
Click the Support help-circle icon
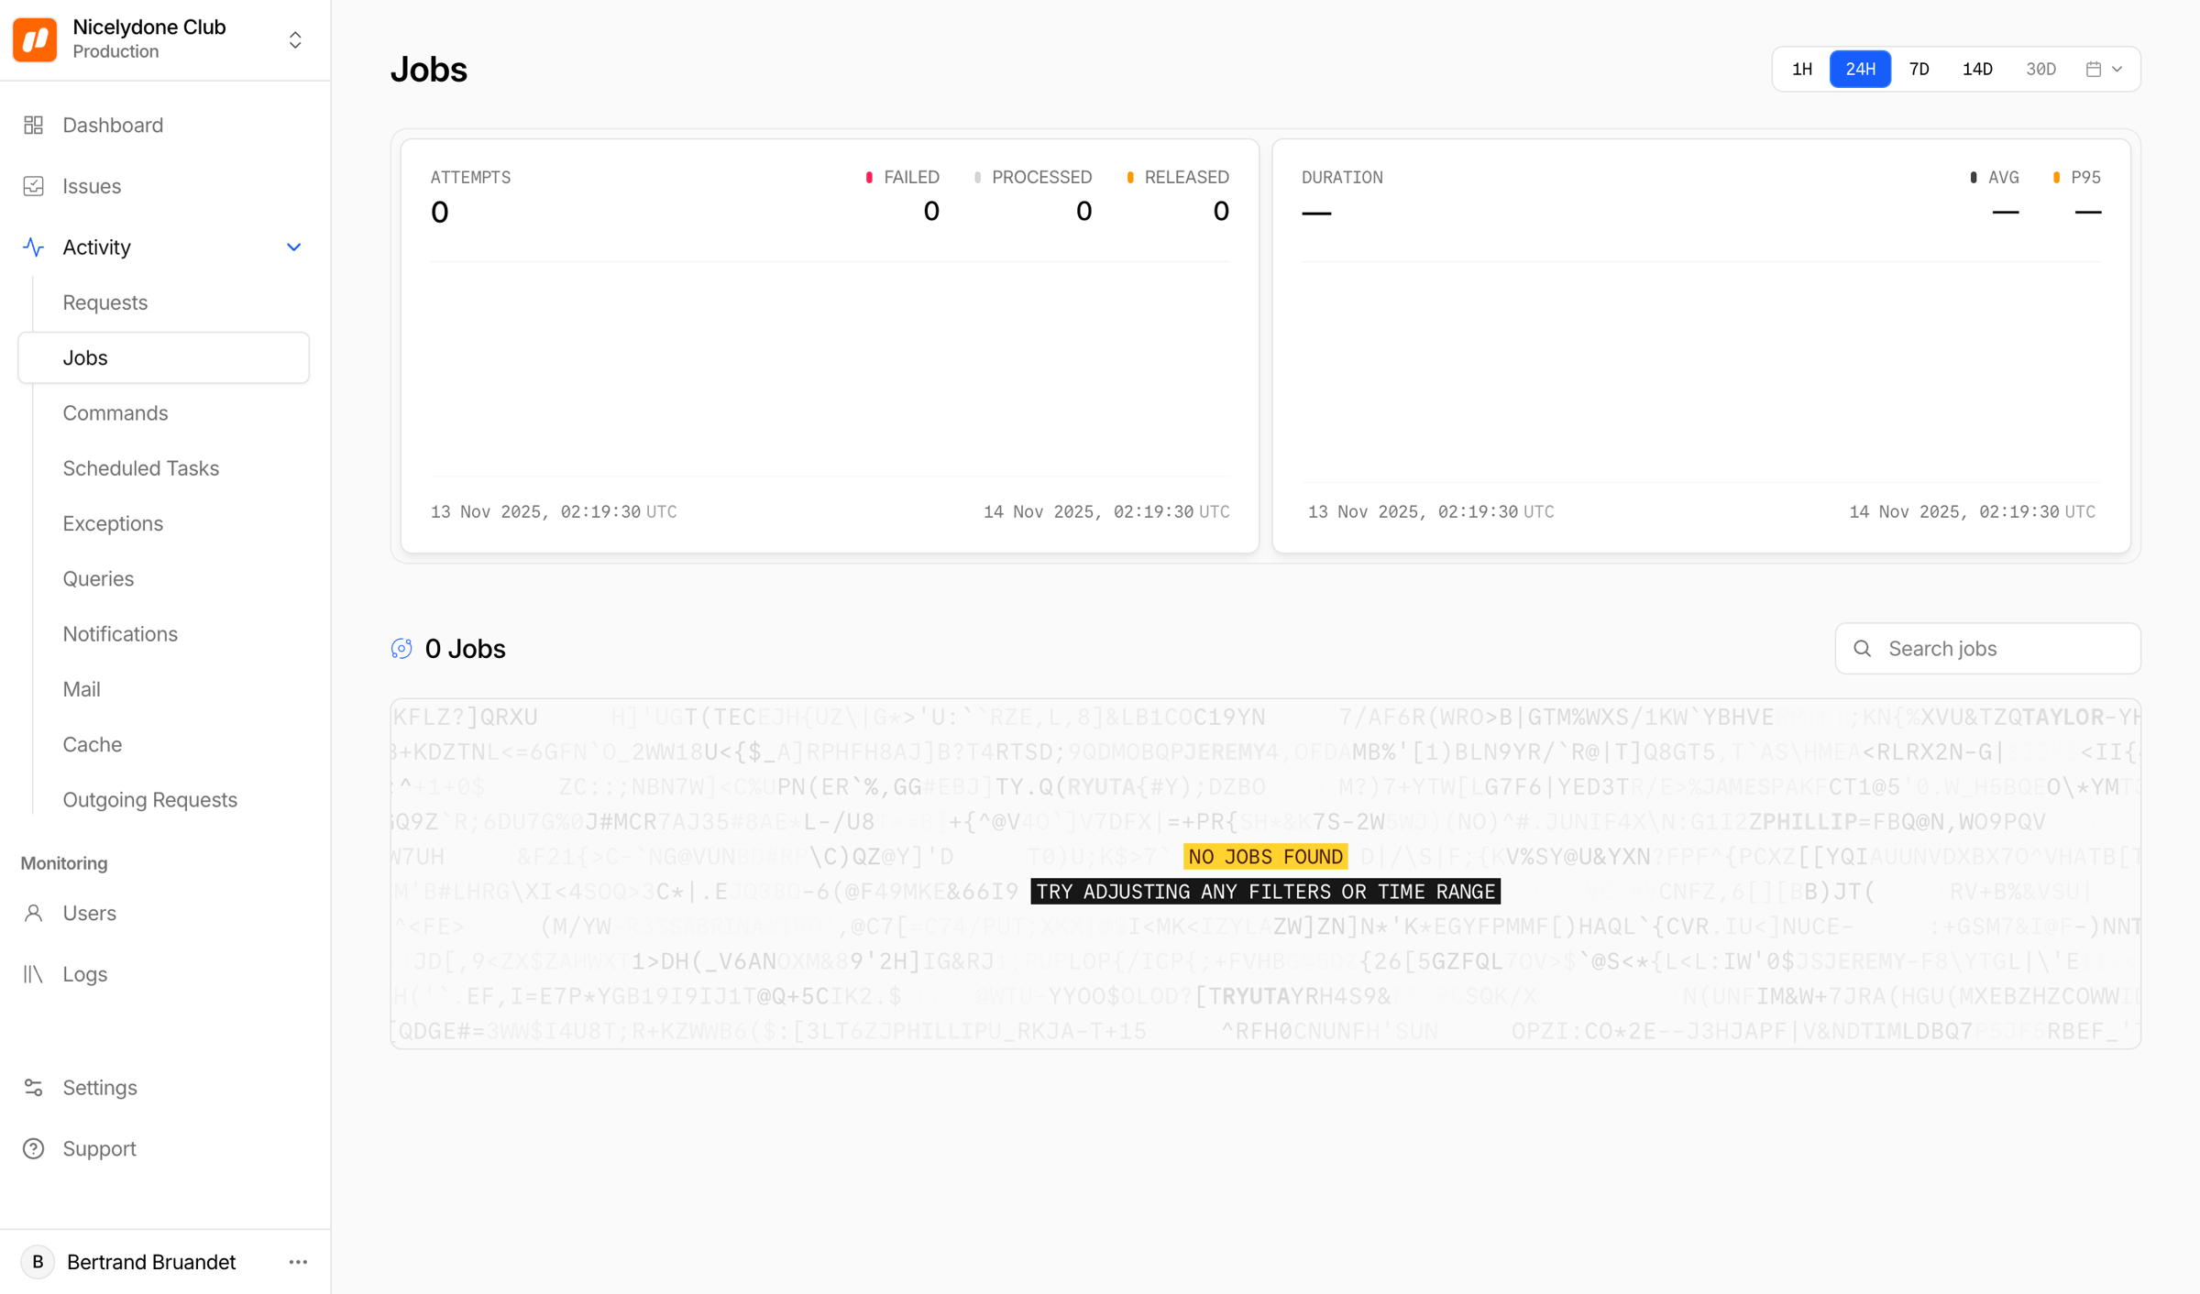click(34, 1148)
